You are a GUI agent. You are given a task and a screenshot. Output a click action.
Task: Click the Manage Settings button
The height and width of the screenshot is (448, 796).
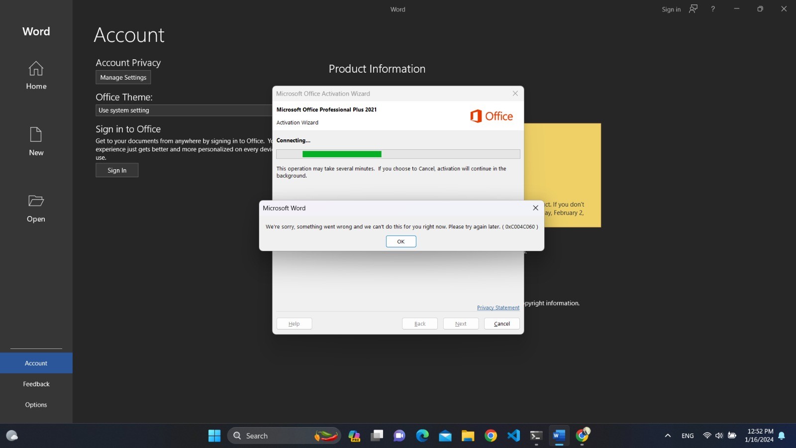pos(123,77)
